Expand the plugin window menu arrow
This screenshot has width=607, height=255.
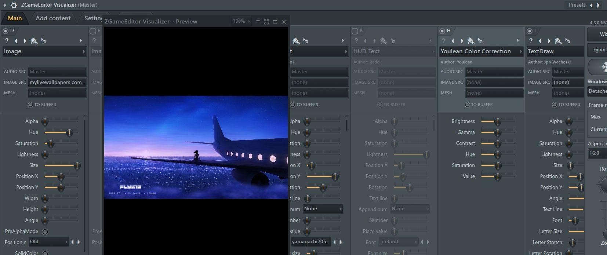point(5,5)
